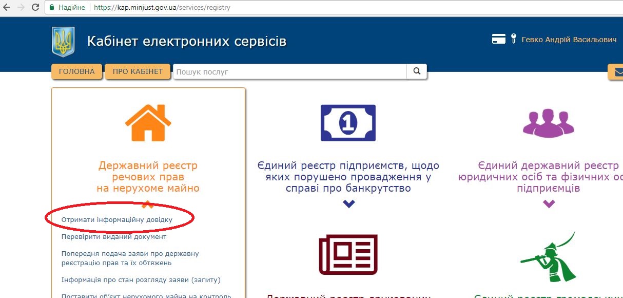Screen dimensions: 623x298
Task: Expand the bankruptcy registry blue chevron
Action: [348, 204]
